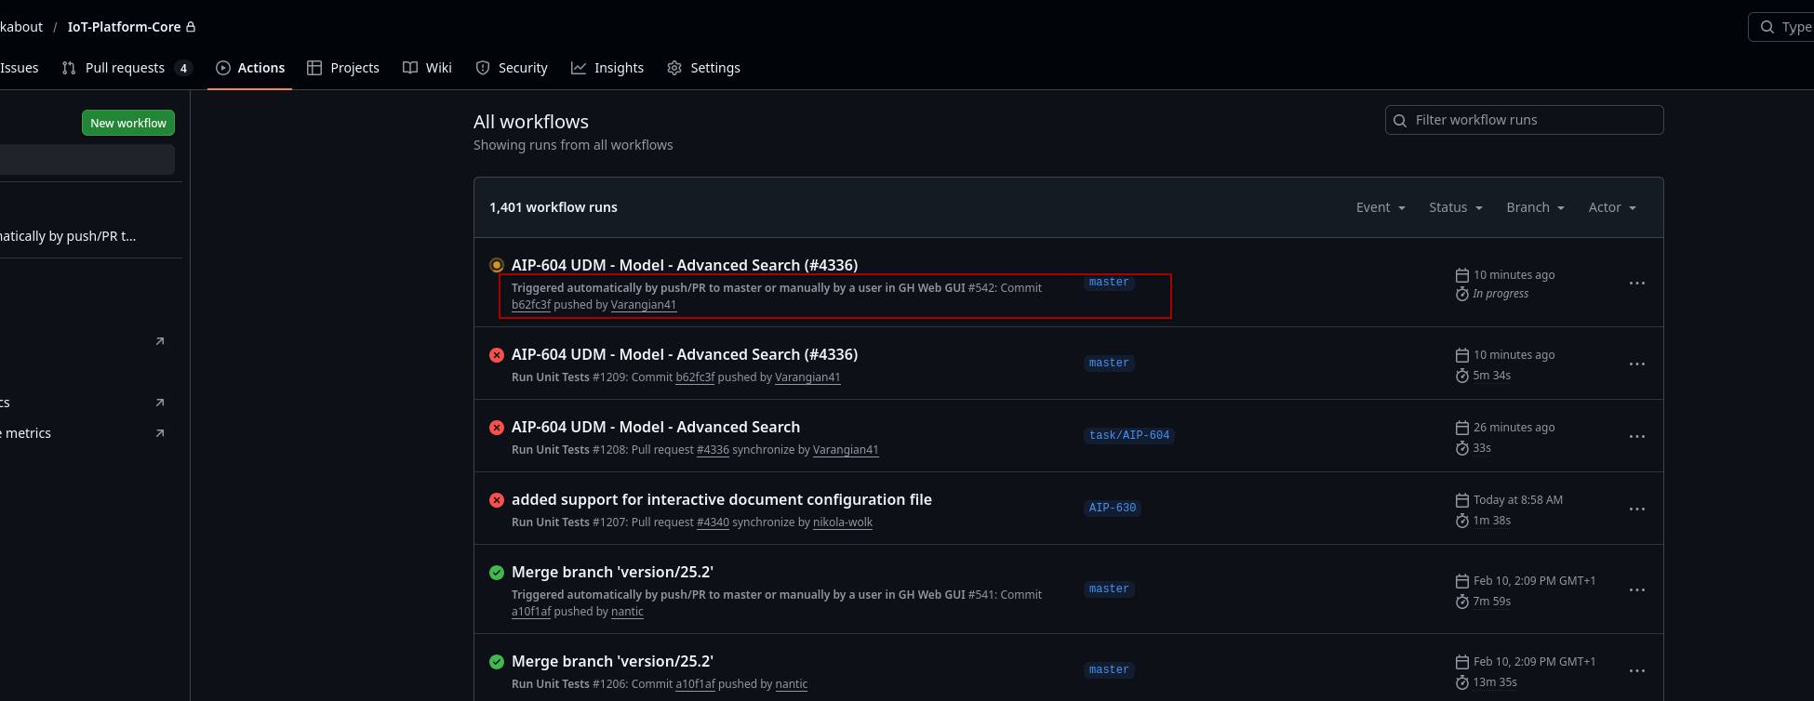The image size is (1814, 701).
Task: Focus the Filter workflow runs field
Action: pos(1524,120)
